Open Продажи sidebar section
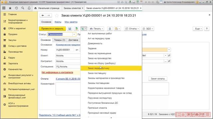This screenshot has height=119, width=213. [x=19, y=34]
